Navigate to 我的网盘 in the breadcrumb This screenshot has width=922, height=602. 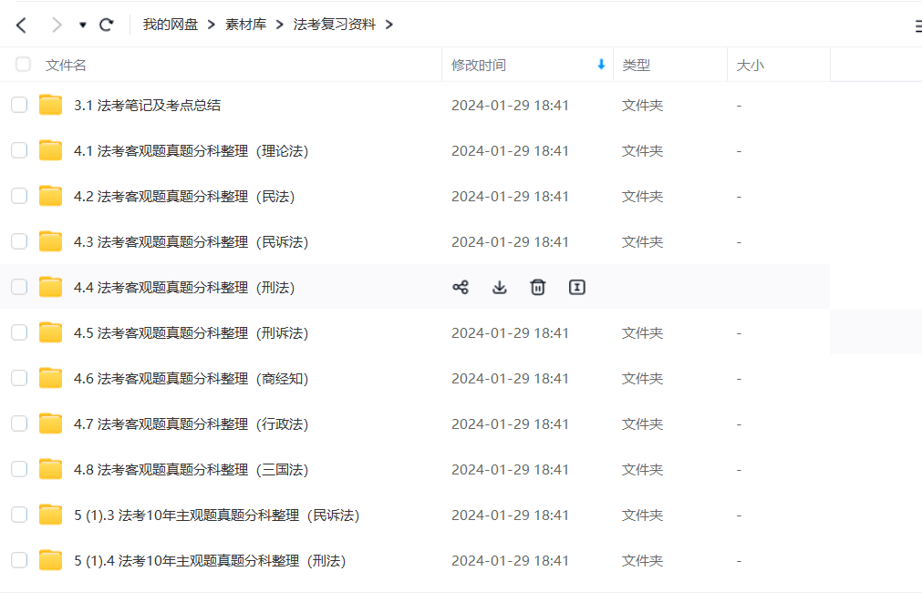(171, 25)
